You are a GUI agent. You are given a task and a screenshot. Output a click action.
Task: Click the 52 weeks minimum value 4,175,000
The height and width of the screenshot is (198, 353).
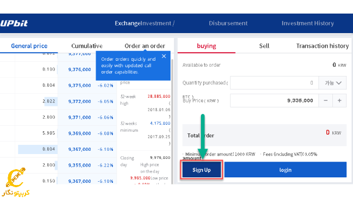[160, 123]
